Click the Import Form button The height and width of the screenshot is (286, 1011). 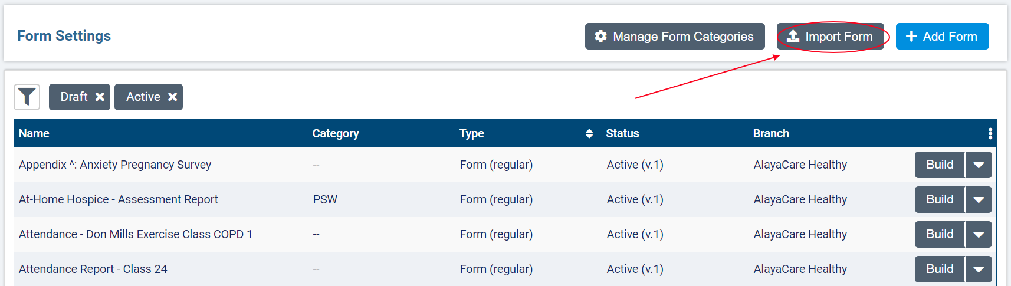830,37
